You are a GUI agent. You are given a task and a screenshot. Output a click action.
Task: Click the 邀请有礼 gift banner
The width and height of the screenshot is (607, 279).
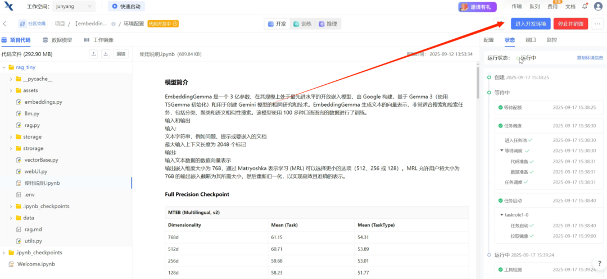point(477,7)
